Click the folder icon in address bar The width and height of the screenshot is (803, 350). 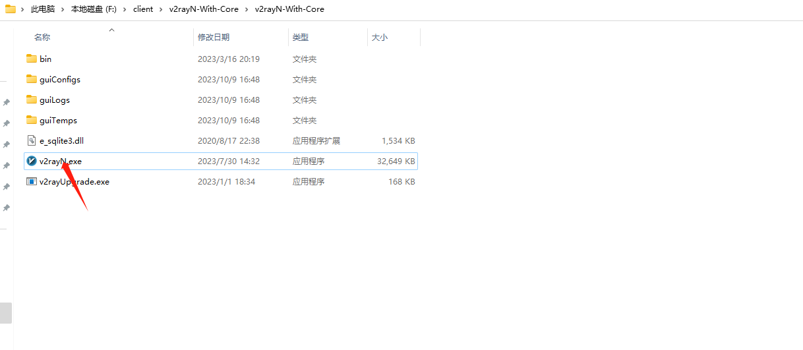pyautogui.click(x=11, y=9)
